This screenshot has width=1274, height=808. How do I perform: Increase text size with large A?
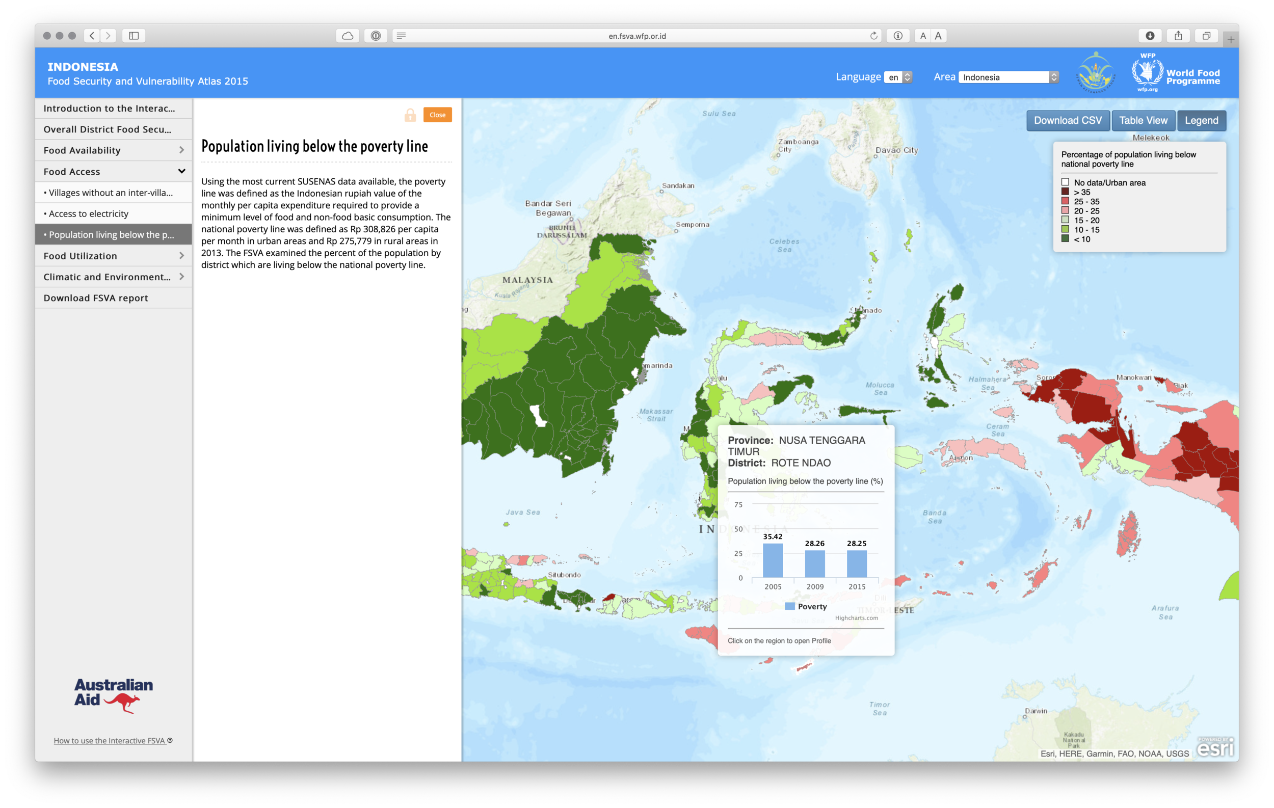pos(938,36)
